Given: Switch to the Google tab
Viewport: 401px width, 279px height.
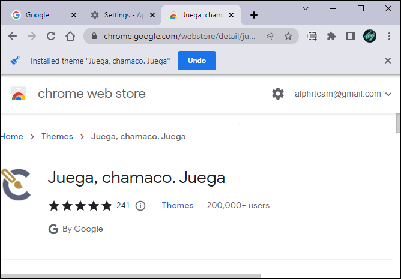Looking at the screenshot, I should coord(43,15).
